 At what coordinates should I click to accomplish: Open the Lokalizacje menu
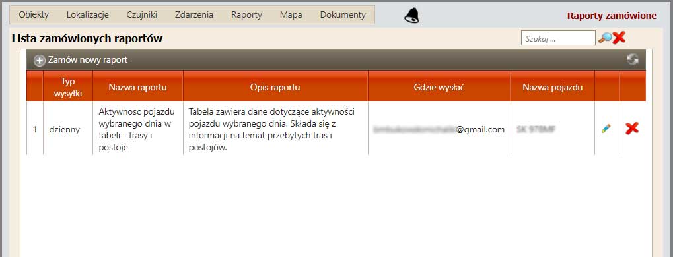pos(88,15)
